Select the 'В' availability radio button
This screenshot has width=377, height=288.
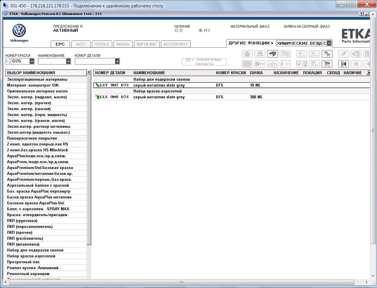[176, 30]
